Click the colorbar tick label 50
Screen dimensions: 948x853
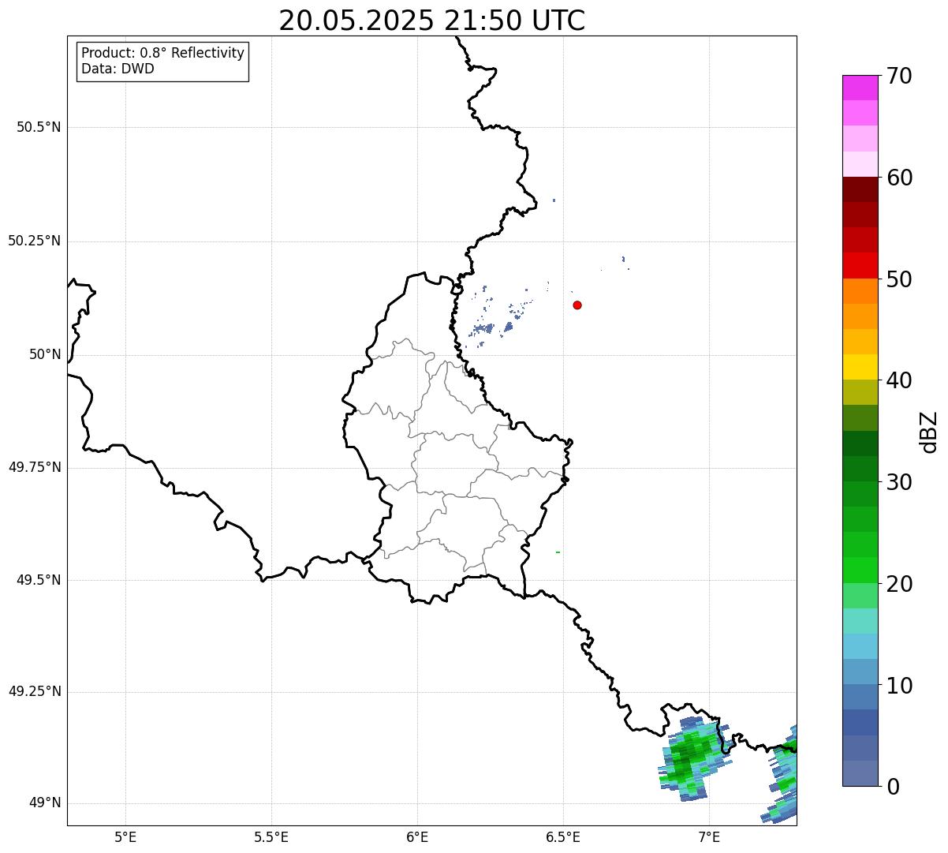[899, 279]
